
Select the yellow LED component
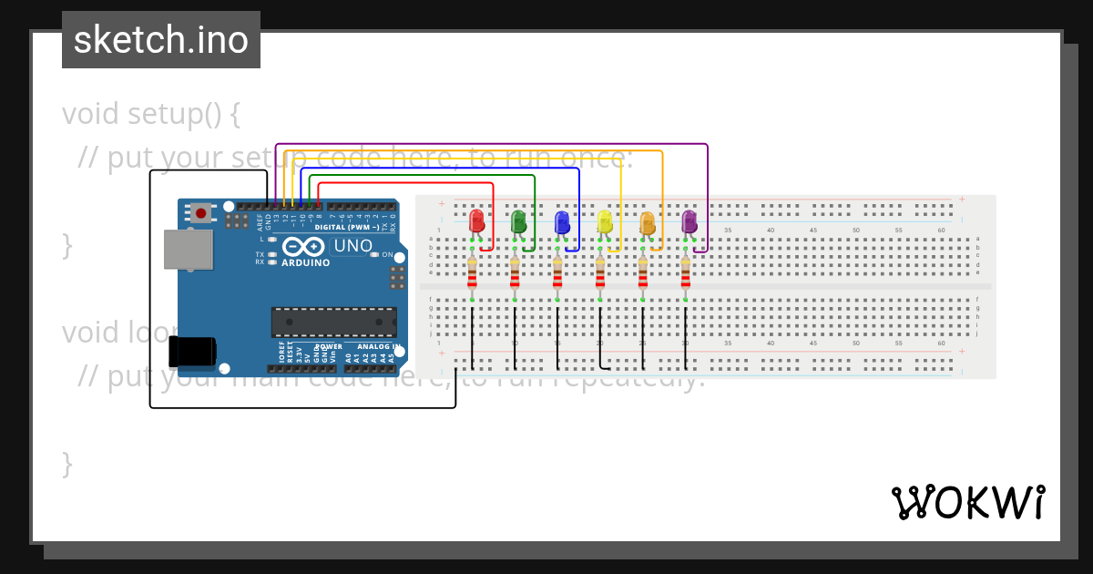coord(603,221)
